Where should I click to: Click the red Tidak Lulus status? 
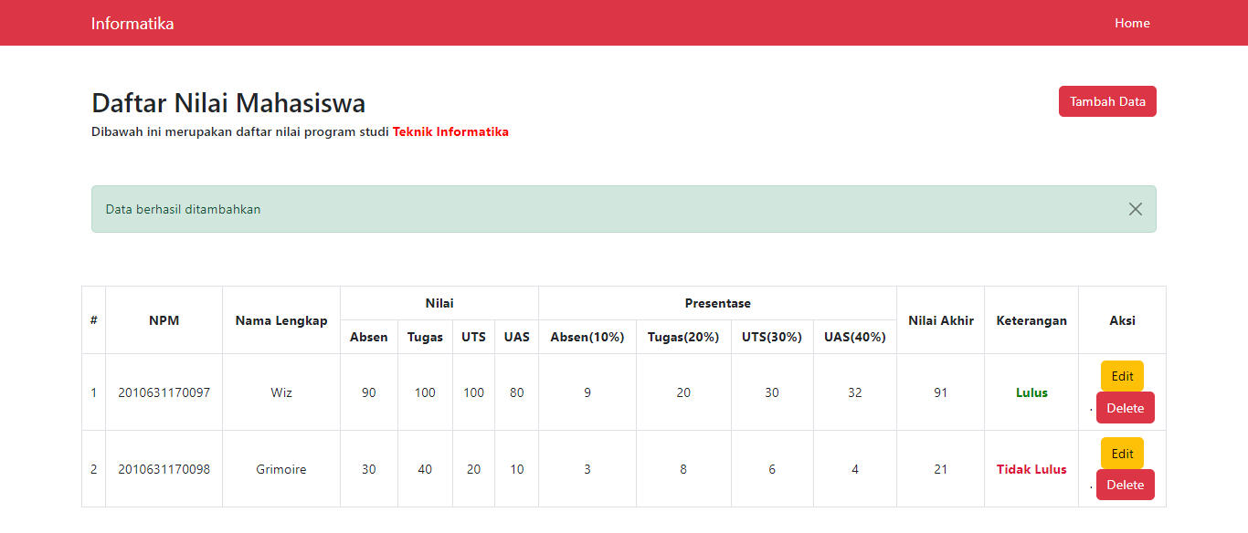[1031, 469]
